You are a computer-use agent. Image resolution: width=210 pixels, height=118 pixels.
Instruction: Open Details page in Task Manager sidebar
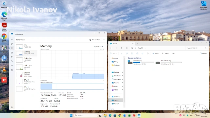click(12, 66)
